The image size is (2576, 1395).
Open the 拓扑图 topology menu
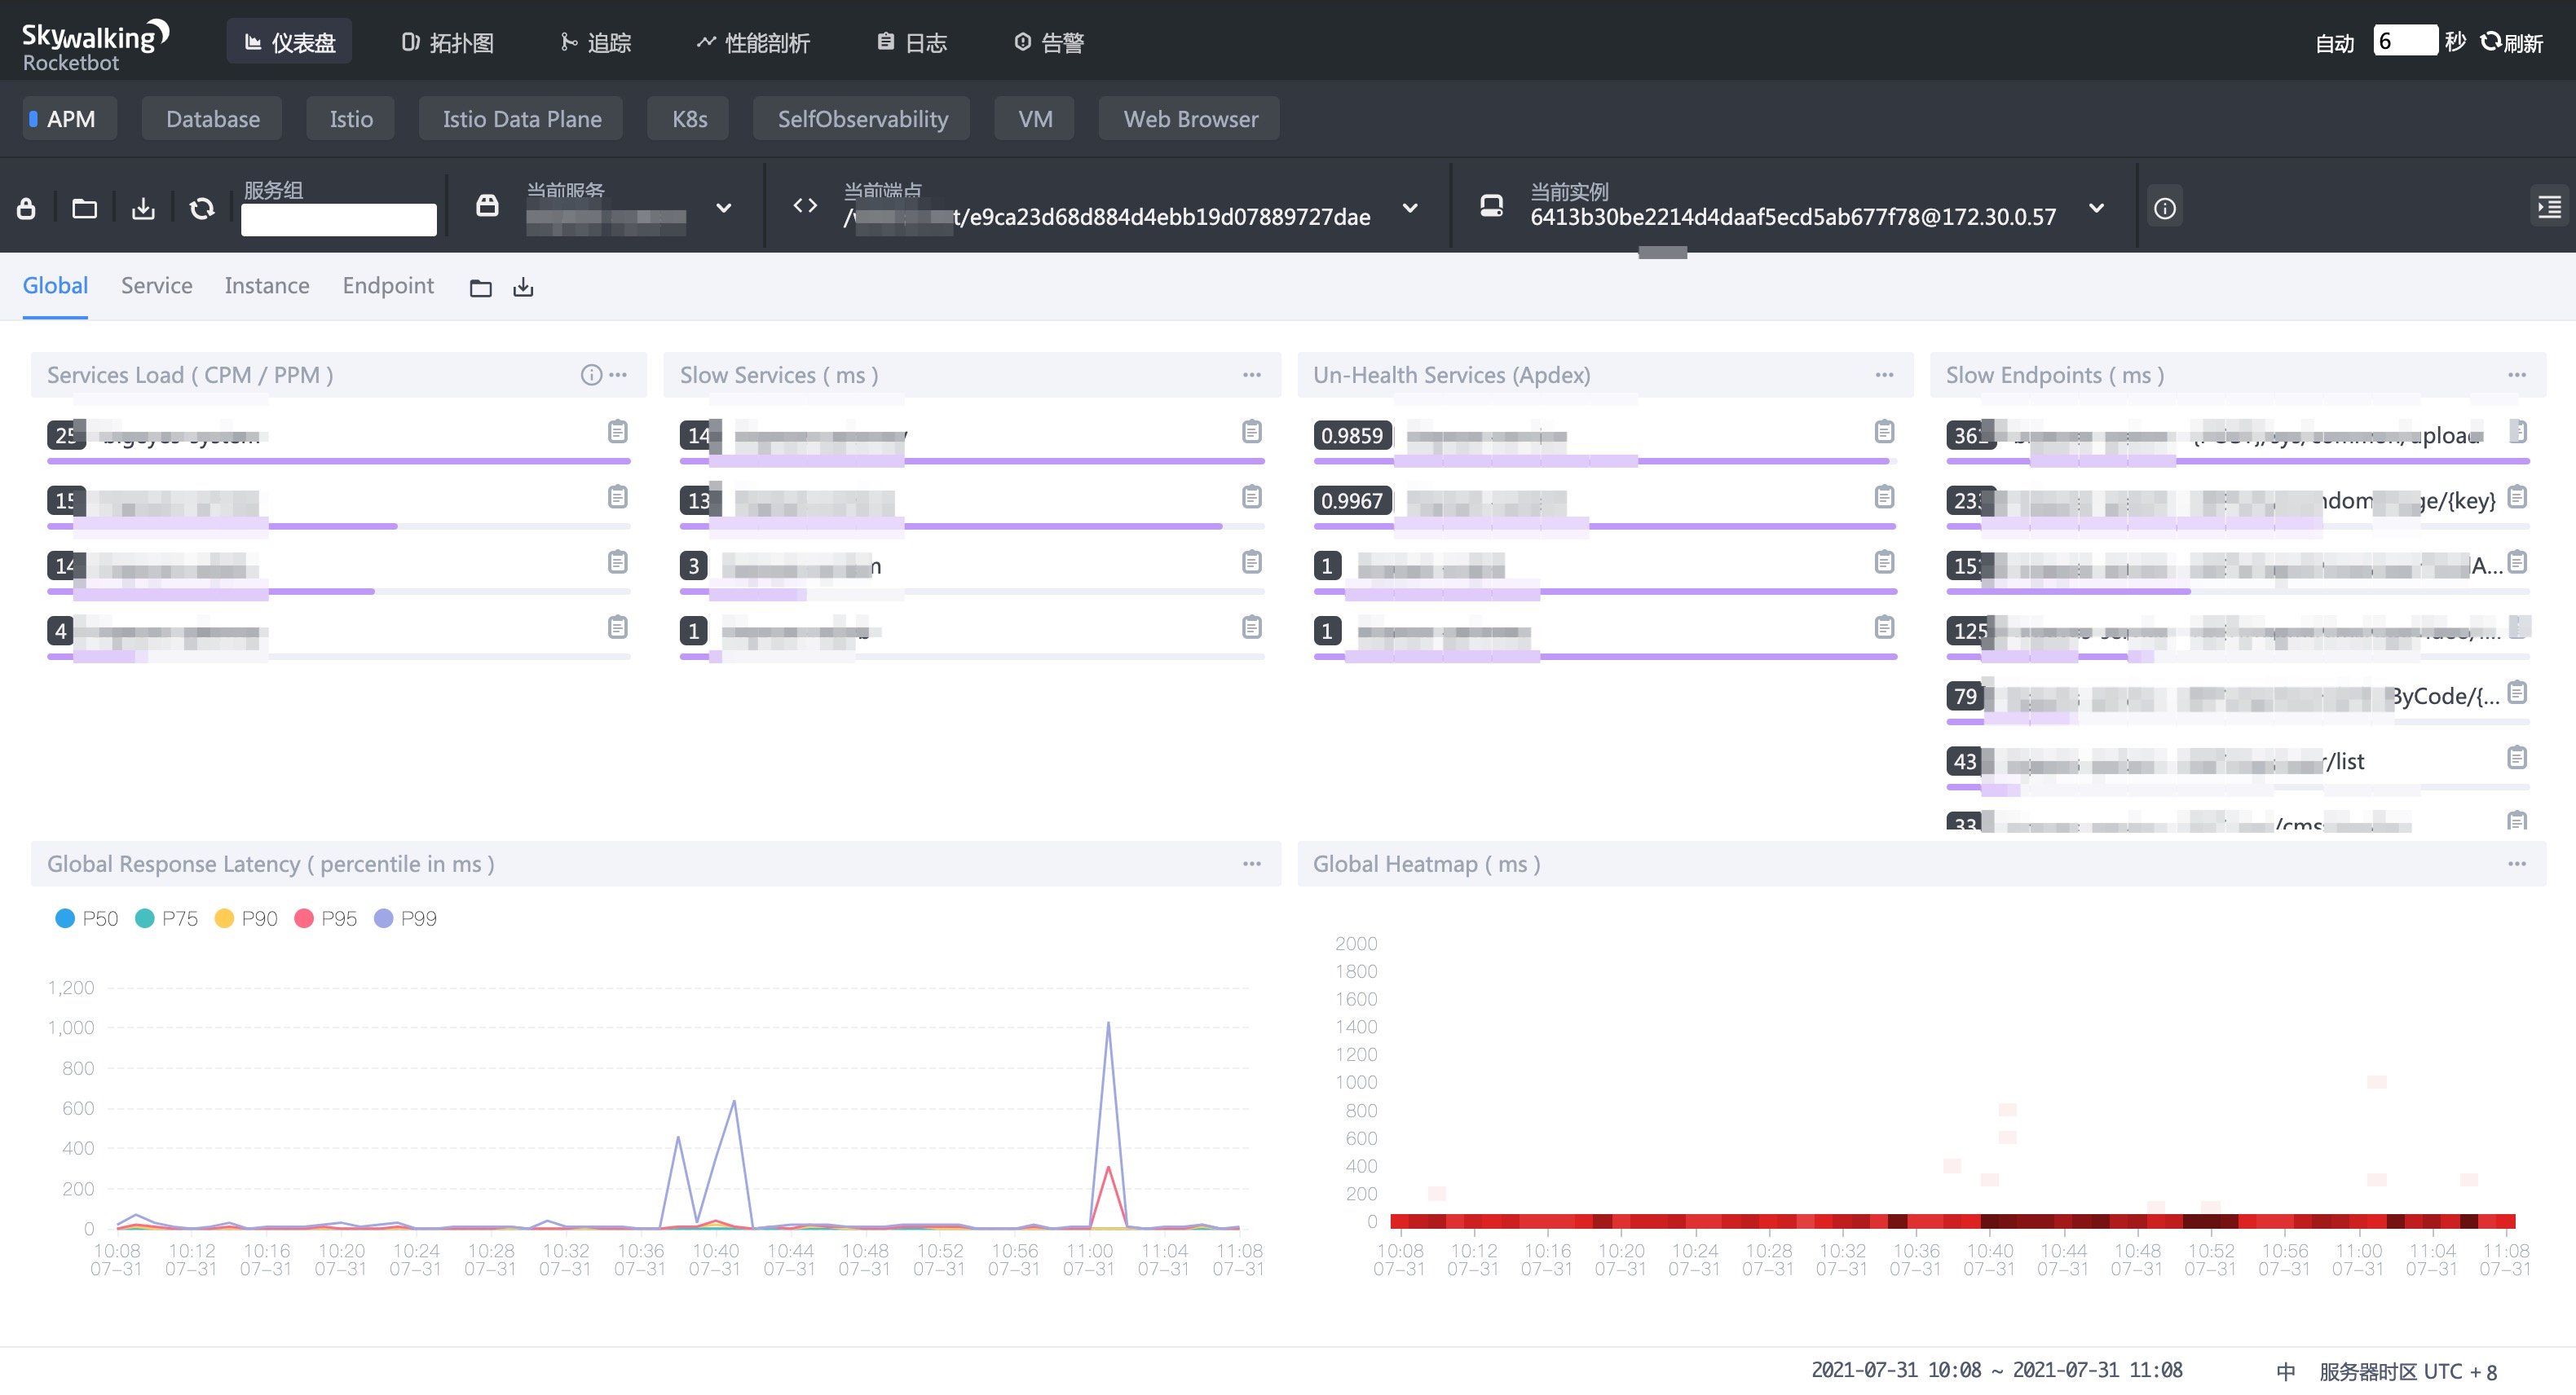pos(448,42)
